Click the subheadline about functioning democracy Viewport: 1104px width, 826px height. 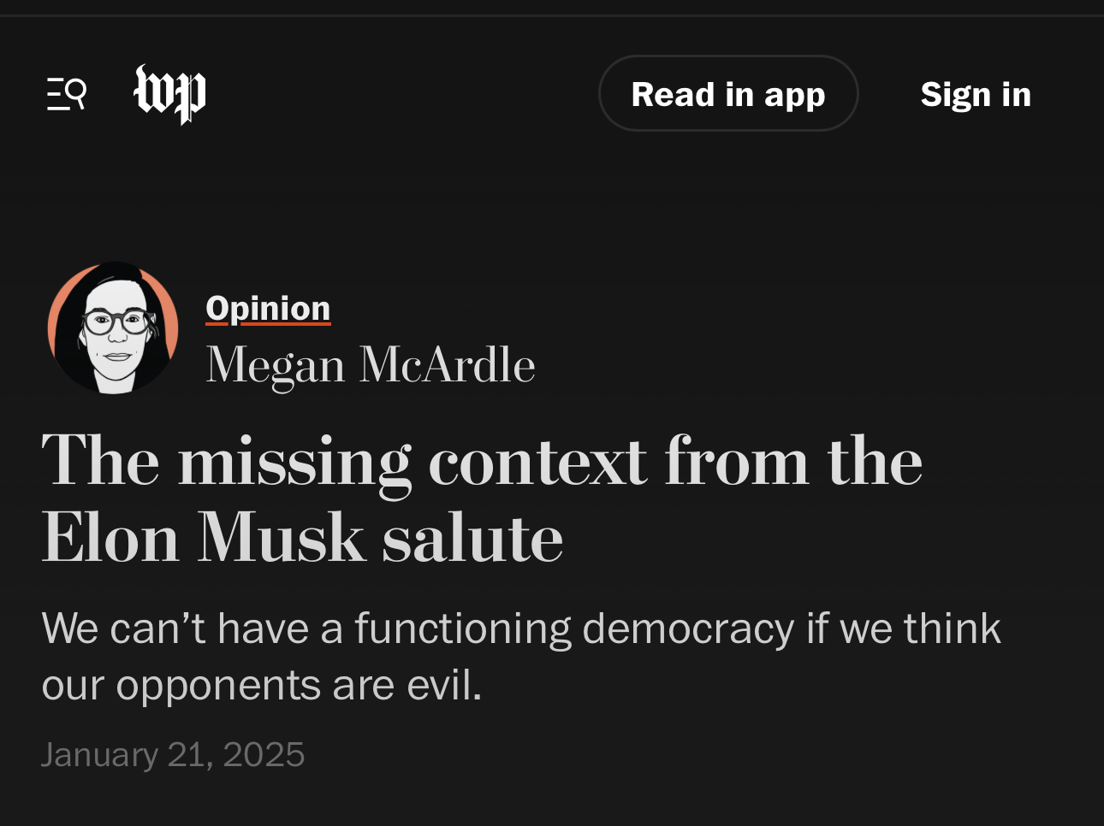coord(520,656)
